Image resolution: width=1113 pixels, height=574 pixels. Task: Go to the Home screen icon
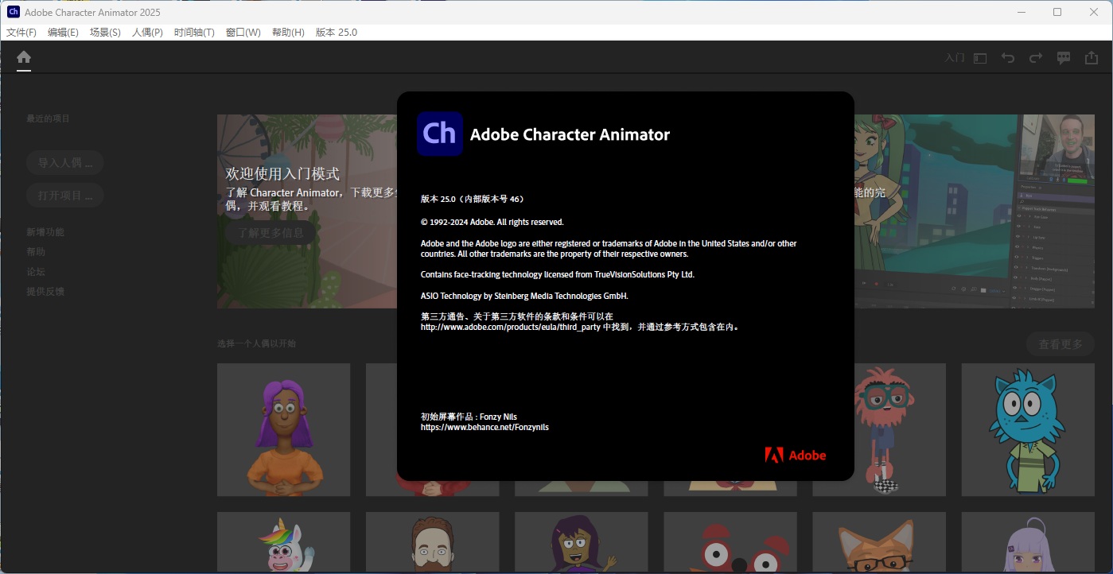pos(24,57)
